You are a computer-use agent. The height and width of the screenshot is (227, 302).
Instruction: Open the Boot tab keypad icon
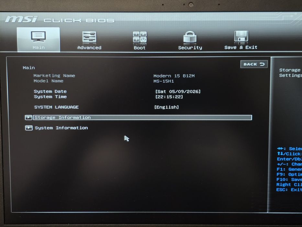click(x=140, y=37)
